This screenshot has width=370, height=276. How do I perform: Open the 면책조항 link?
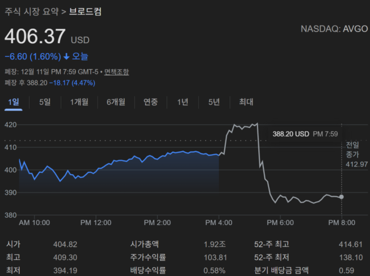pyautogui.click(x=116, y=72)
